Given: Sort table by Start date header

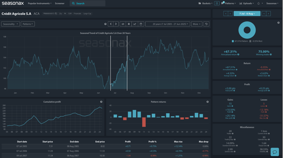Looking at the screenshot, I should 22,142.
